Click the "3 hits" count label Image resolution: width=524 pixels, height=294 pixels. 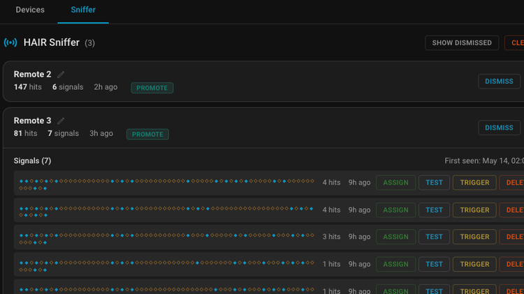331,237
